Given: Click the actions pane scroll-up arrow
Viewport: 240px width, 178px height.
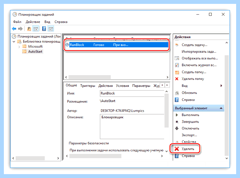Looking at the screenshot, I should pyautogui.click(x=227, y=43).
